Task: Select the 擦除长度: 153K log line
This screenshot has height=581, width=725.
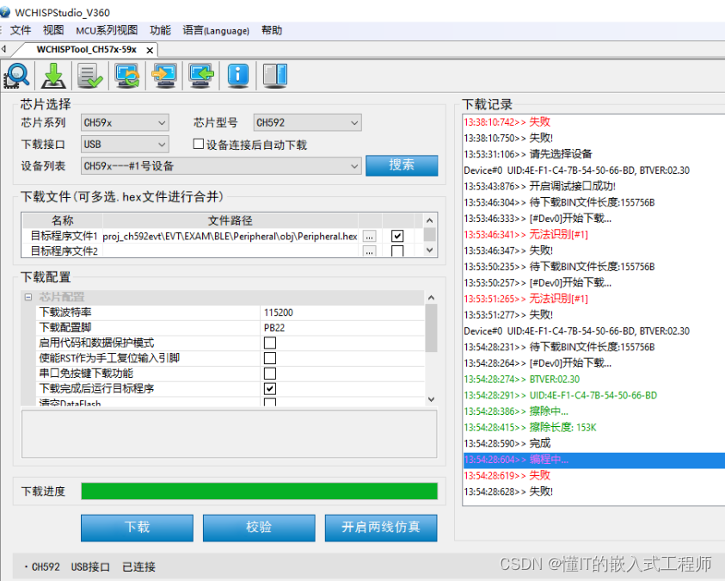Action: (x=530, y=427)
